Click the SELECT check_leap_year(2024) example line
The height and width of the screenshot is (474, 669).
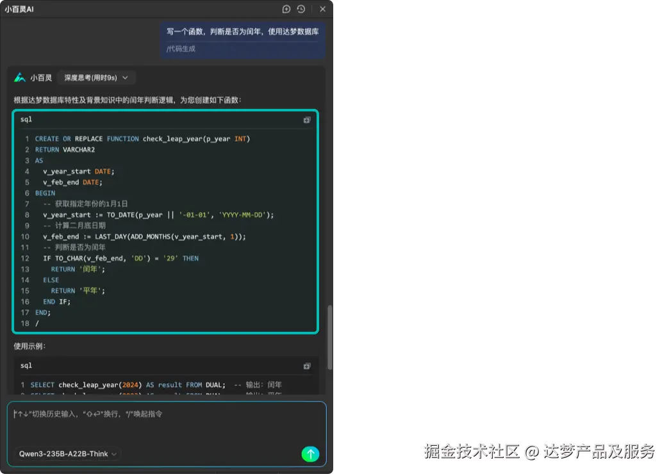156,385
